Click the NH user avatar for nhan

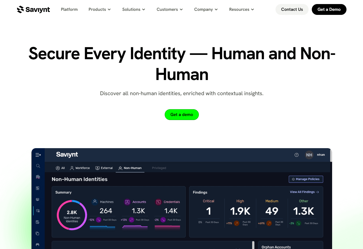point(309,155)
